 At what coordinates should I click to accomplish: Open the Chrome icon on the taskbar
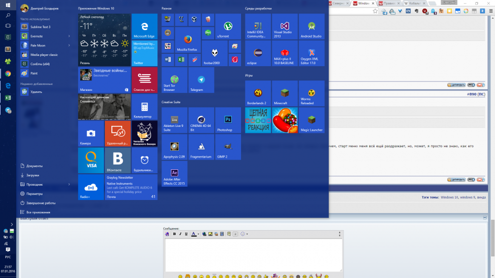8,74
